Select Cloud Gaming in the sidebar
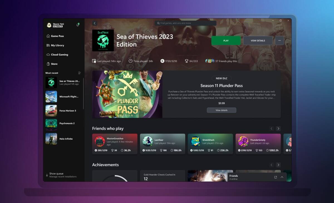 pos(57,55)
